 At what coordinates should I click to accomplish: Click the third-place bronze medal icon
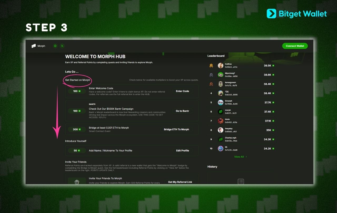point(211,84)
